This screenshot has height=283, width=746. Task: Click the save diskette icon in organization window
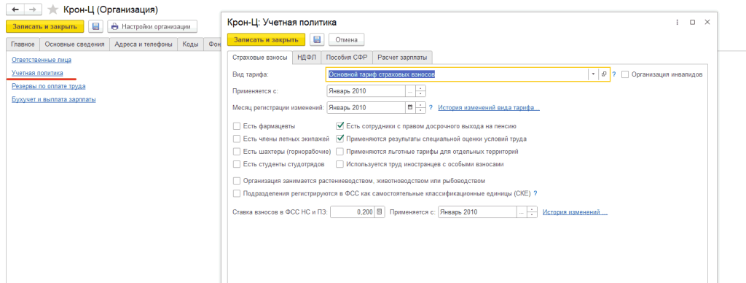pos(95,27)
